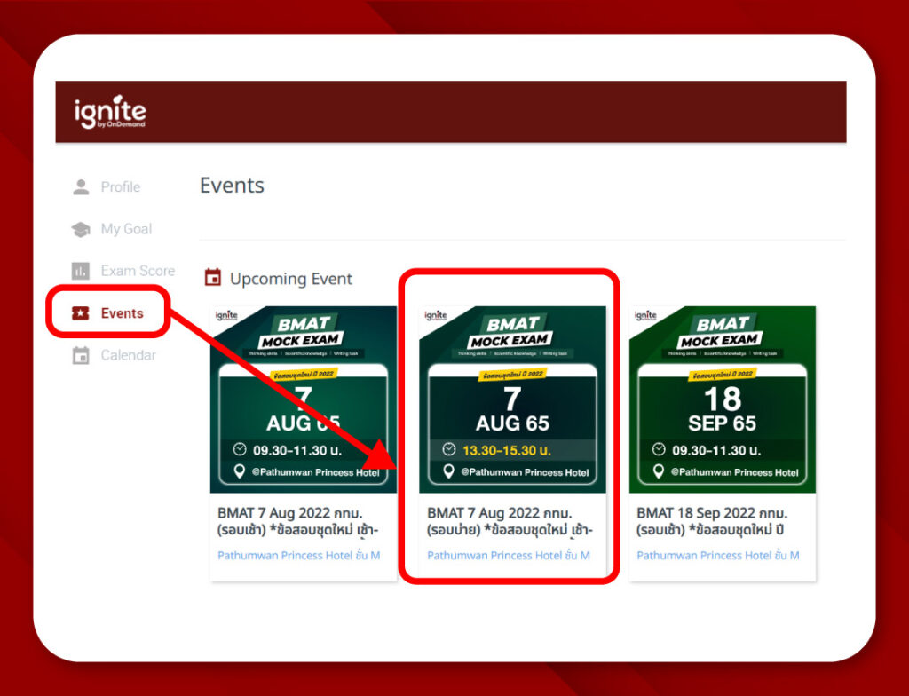Screen dimensions: 909x696
Task: Click the location pin on the 13.30-15.30 poster
Action: tap(448, 471)
